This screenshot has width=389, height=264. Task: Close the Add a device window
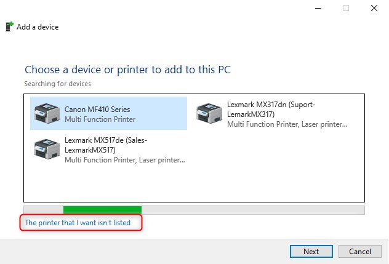[x=374, y=8]
